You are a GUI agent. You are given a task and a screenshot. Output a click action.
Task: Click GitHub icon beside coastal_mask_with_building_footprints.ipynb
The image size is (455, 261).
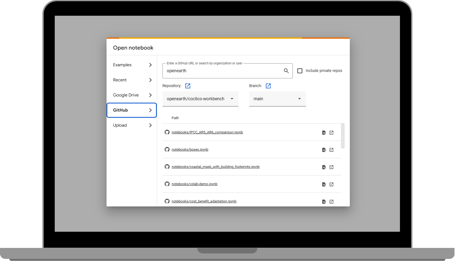[167, 167]
